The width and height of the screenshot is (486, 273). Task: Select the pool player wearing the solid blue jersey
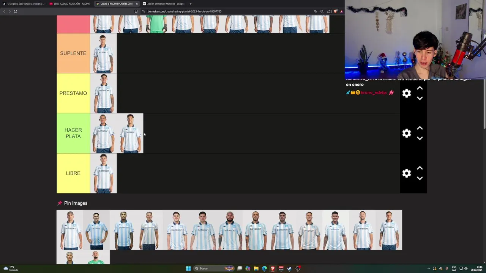click(x=96, y=230)
